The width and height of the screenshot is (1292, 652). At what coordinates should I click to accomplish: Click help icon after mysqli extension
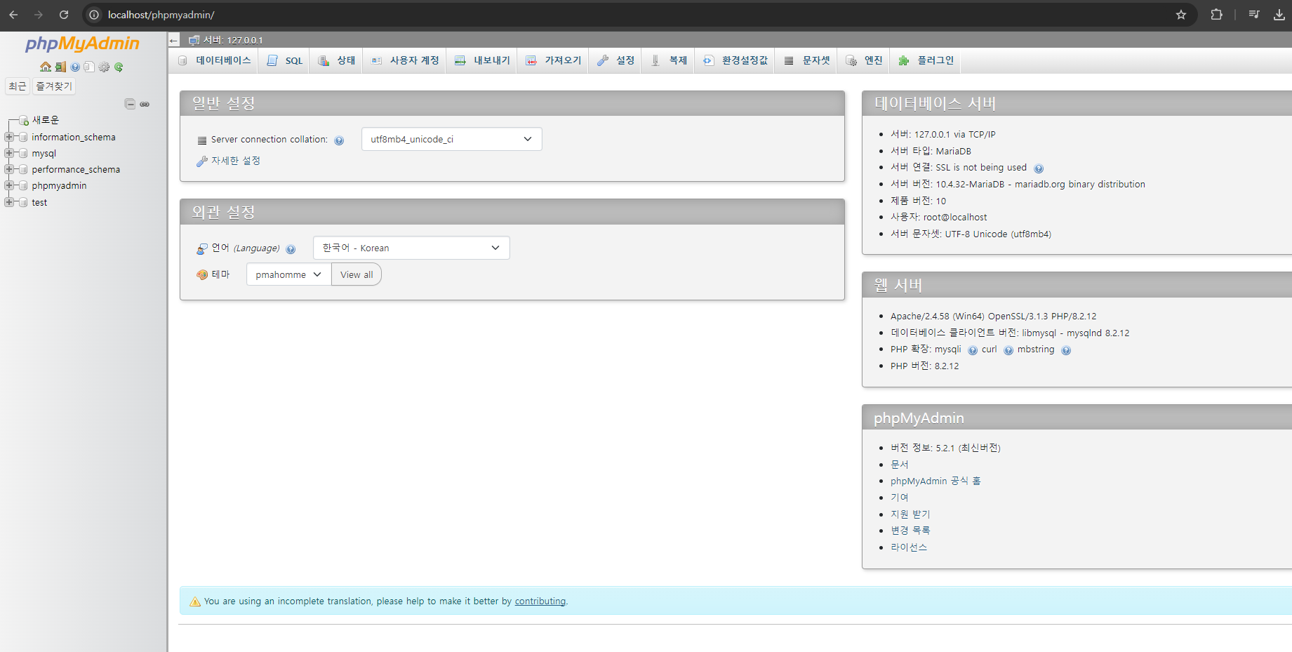click(x=973, y=350)
